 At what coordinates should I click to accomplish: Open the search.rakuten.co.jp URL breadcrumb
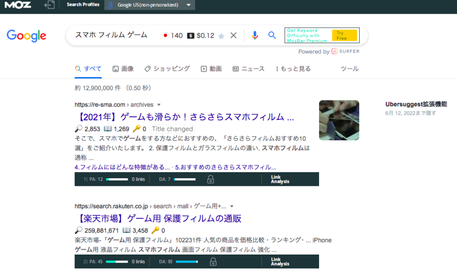click(x=150, y=206)
